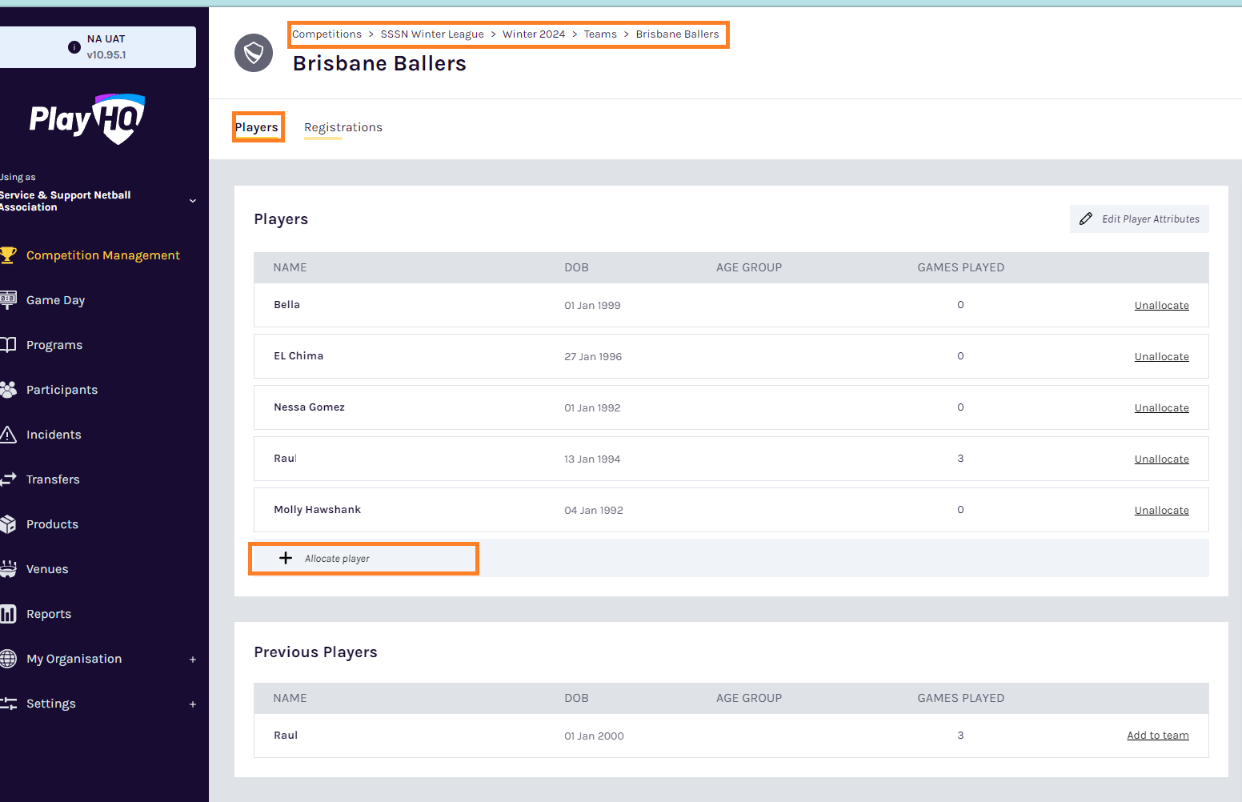The image size is (1242, 802).
Task: Click the PlayHQ logo
Action: [x=87, y=118]
